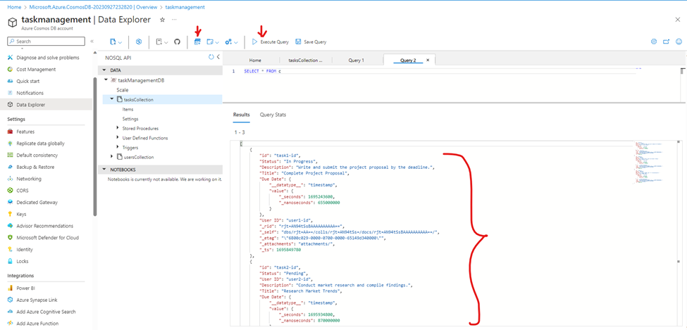
Task: Click the Default consistency icon
Action: [x=11, y=155]
